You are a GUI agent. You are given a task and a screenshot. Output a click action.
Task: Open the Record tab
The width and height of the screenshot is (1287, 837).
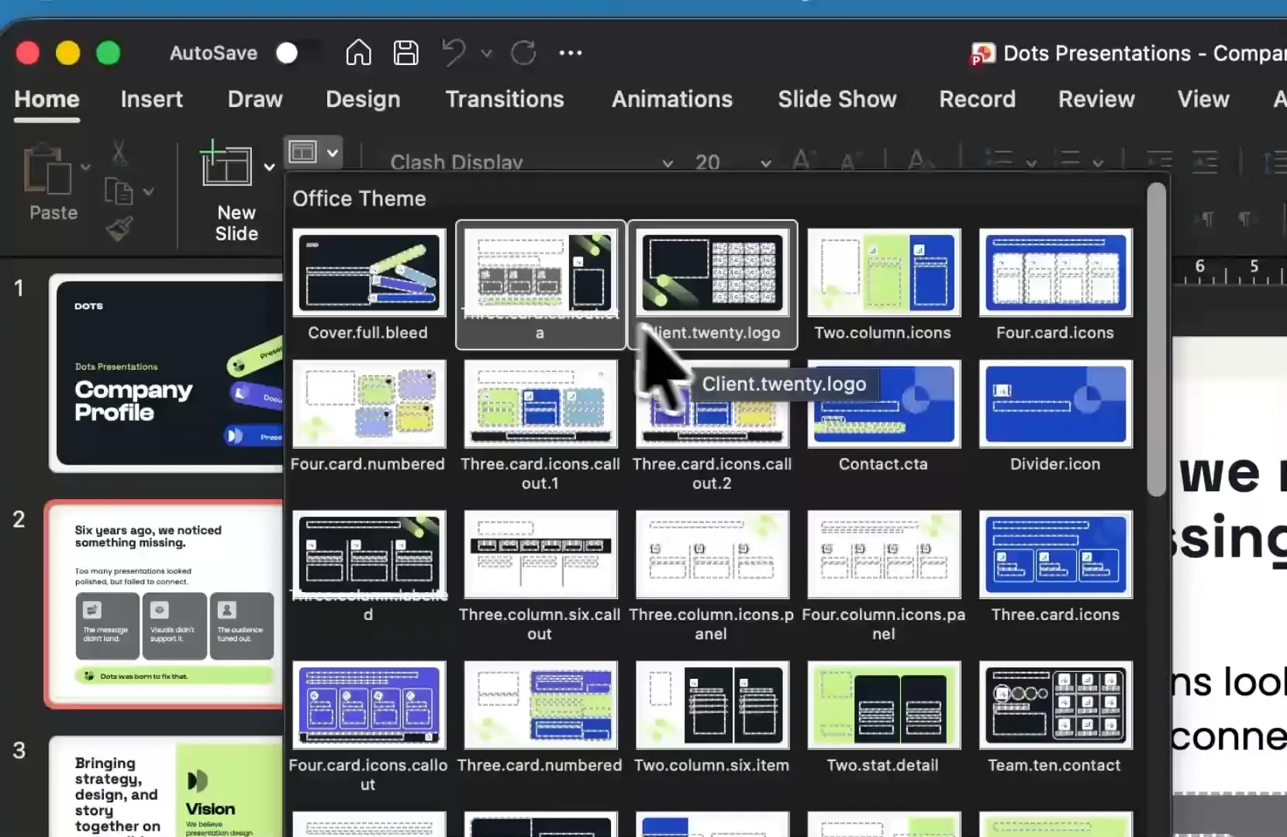pyautogui.click(x=977, y=99)
